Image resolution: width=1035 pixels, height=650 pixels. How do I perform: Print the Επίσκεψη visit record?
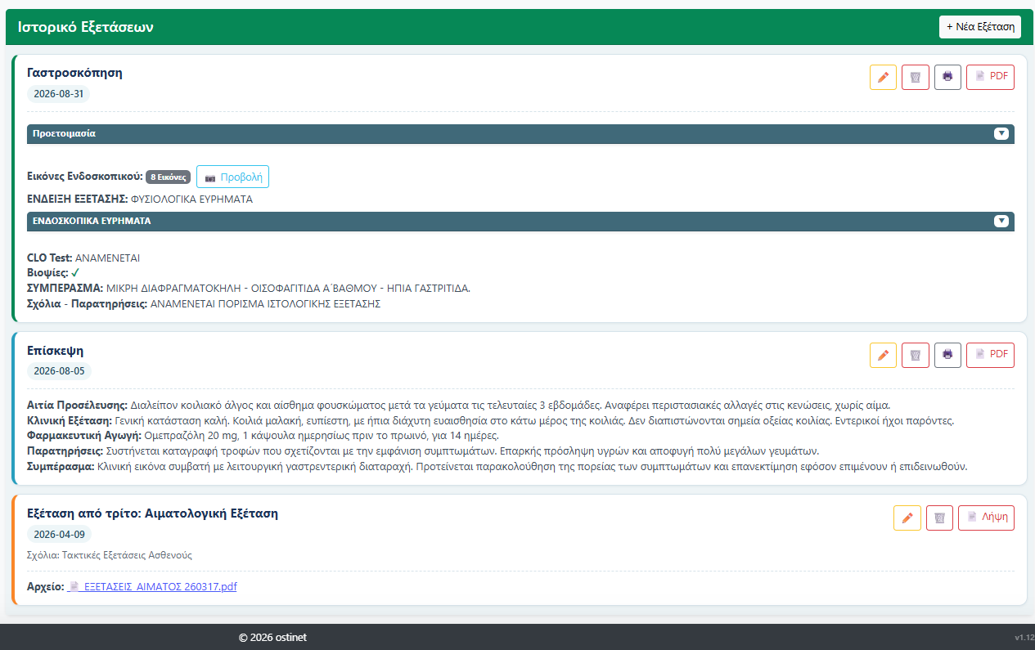click(947, 355)
